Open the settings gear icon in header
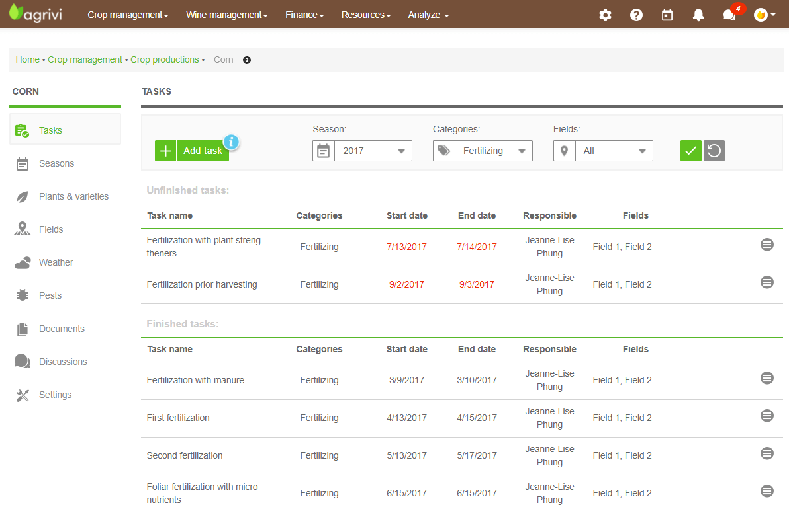This screenshot has width=789, height=509. point(605,15)
